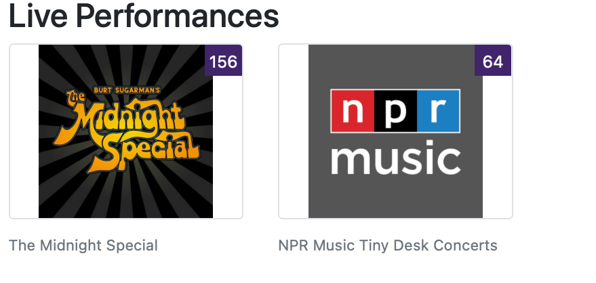The height and width of the screenshot is (283, 596).
Task: Open The Midnight Special title link
Action: coord(83,245)
